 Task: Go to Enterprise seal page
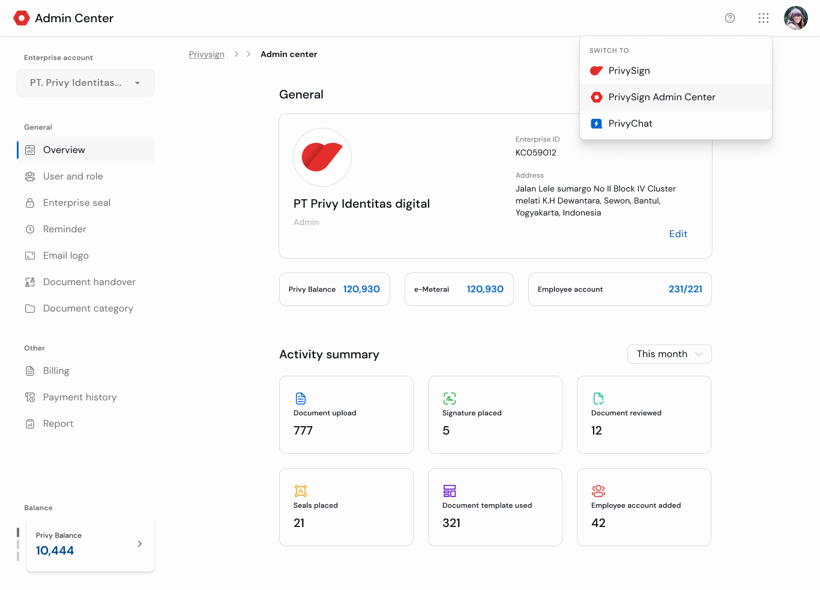point(85,203)
